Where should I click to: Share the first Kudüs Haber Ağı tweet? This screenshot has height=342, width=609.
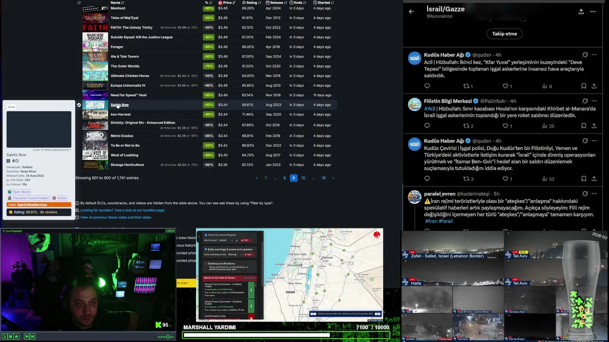coord(594,86)
